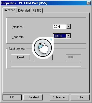
Task: Click the Interface: label
Action: click(17, 27)
